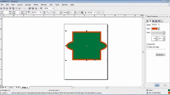Screen dimensions: 170x95
Task: Expand the Application launcher dropdown arrow
Action: tap(38, 8)
